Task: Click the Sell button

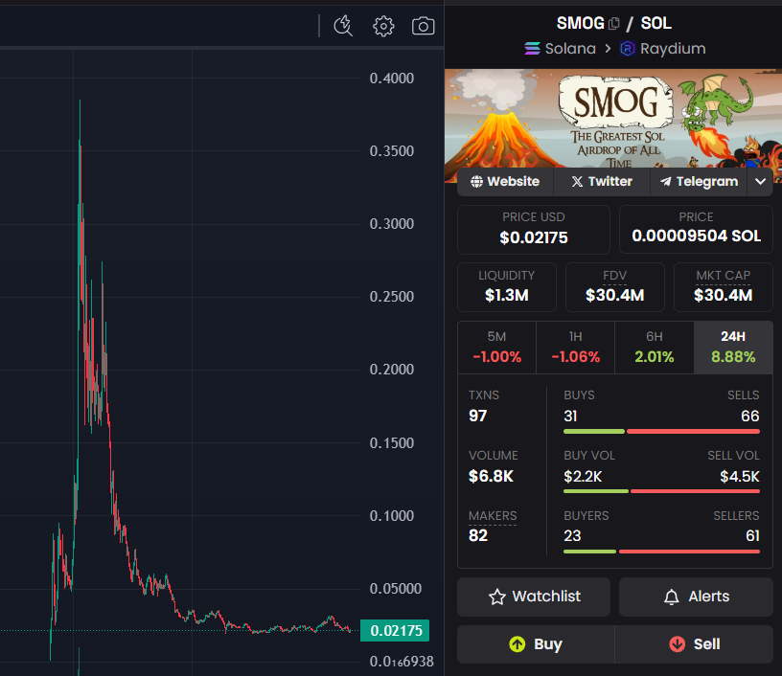Action: pyautogui.click(x=694, y=644)
